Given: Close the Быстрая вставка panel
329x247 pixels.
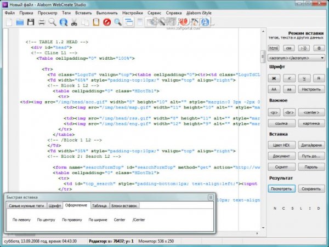Looking at the screenshot, I should [211, 197].
